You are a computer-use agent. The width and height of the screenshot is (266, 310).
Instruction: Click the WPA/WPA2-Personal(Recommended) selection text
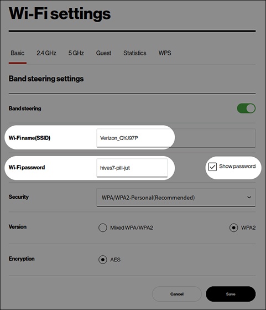coord(148,198)
